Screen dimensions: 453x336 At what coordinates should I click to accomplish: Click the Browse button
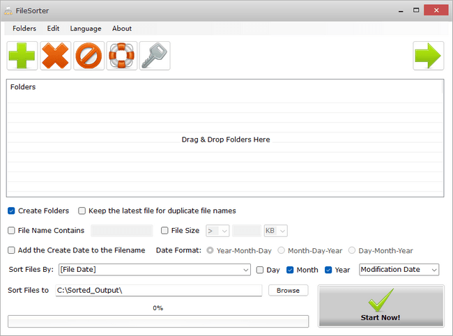click(288, 291)
